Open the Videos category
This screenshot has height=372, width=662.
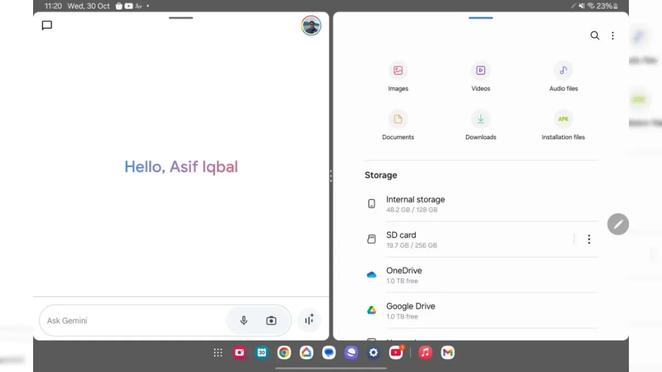(x=481, y=76)
